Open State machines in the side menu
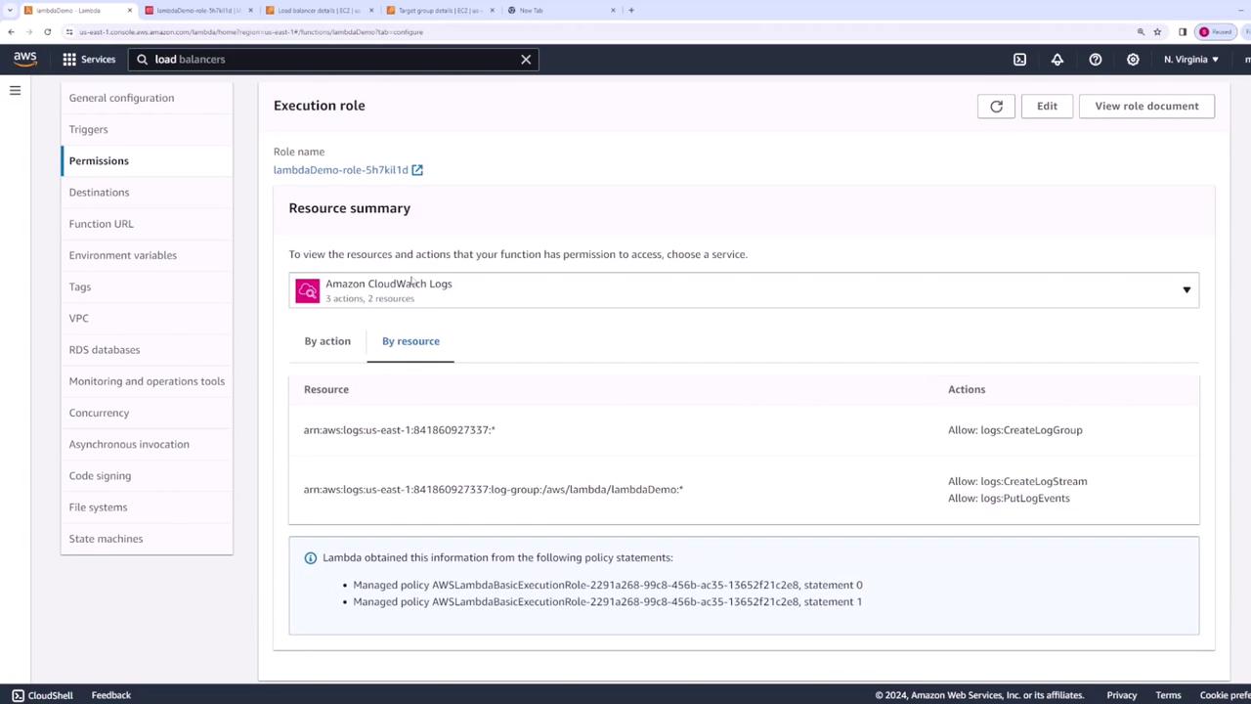 [x=106, y=539]
